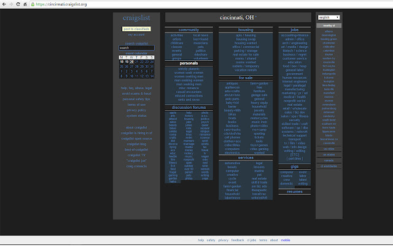Focus the browser address bar URL
This screenshot has height=246, width=393.
click(61, 4)
